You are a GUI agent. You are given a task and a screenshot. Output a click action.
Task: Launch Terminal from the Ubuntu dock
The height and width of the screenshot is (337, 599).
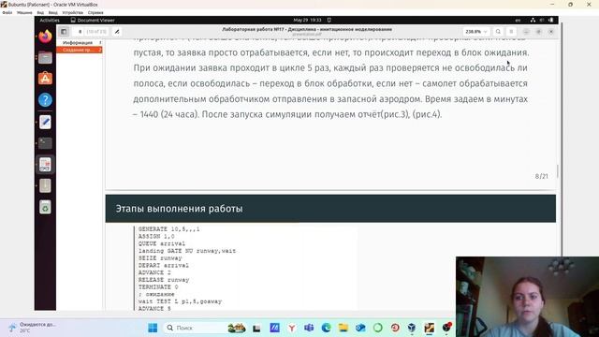[x=45, y=143]
